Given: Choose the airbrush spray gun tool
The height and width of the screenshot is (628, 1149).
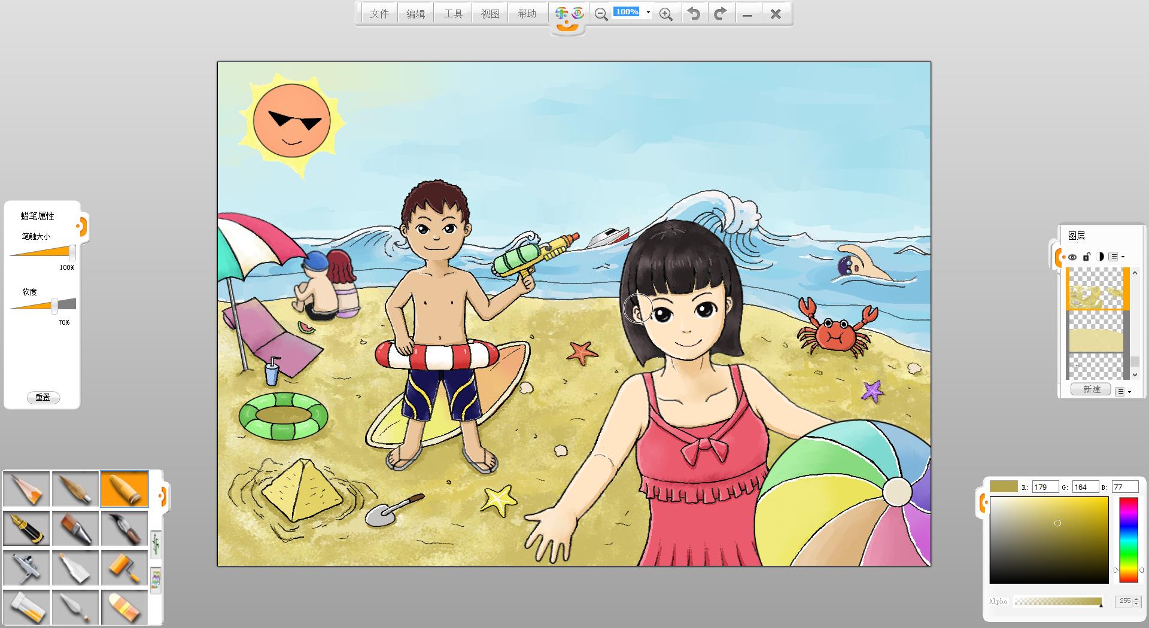Looking at the screenshot, I should pos(26,568).
